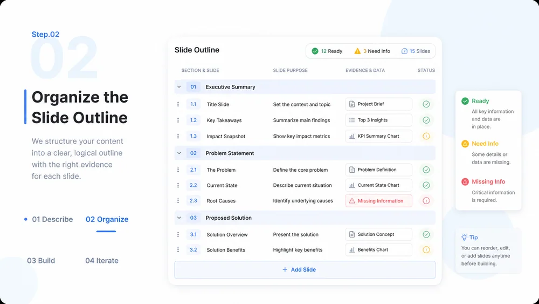Click the 'Key Takeaways' slide name
Screen dimensions: 539x304
click(224, 120)
